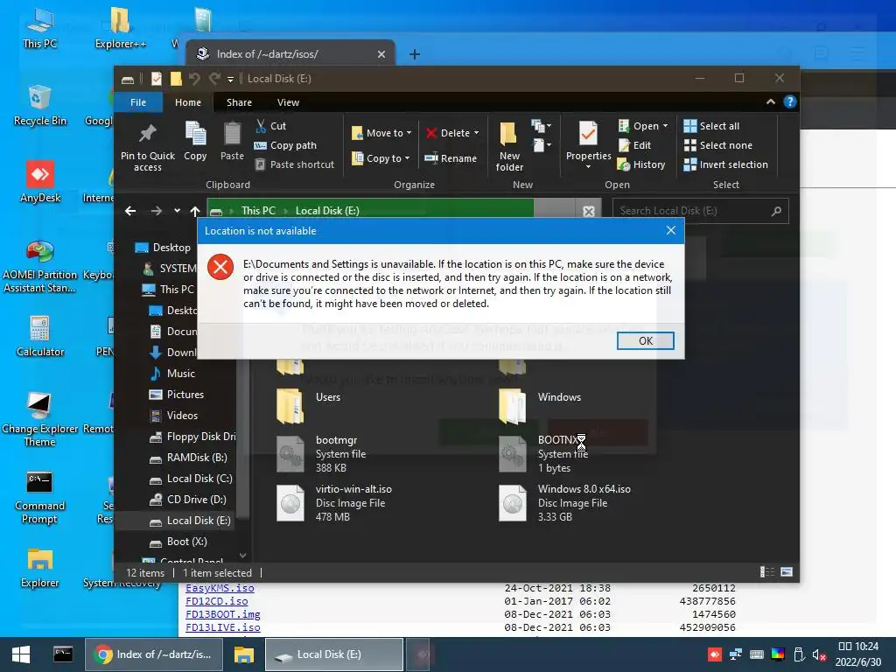Image resolution: width=896 pixels, height=672 pixels.
Task: Collapse the ribbon with the chevron
Action: [770, 101]
